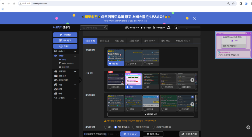Reload the page in the browser
Image resolution: width=252 pixels, height=137 pixels.
14,3
